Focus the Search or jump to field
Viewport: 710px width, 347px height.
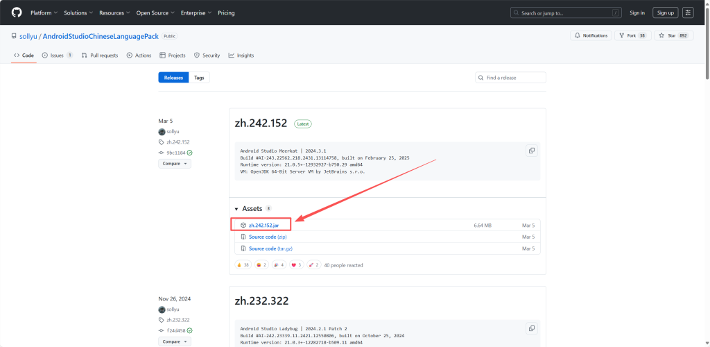[x=566, y=12]
